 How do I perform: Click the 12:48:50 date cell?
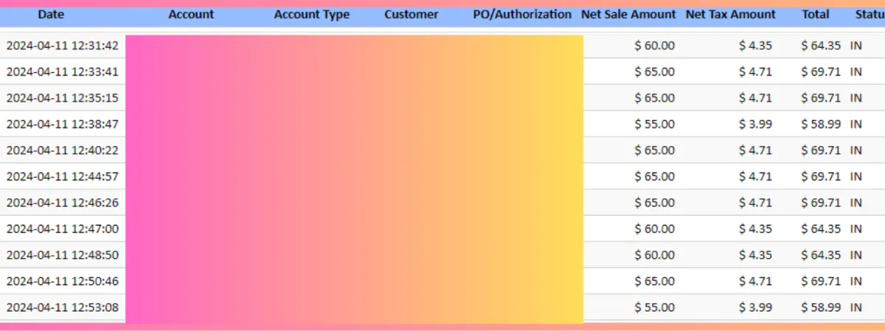[x=62, y=254]
